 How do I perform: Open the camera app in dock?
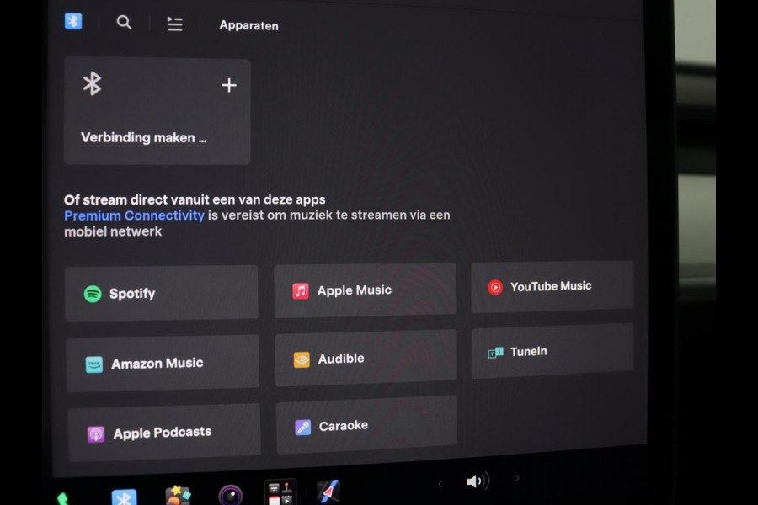[230, 495]
